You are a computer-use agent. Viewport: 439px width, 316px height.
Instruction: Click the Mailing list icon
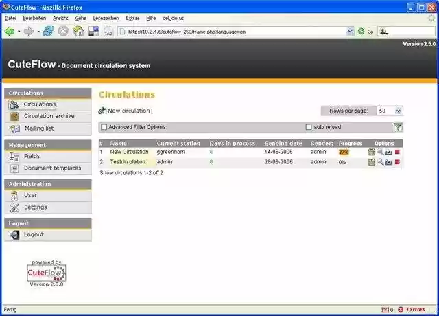[15, 128]
